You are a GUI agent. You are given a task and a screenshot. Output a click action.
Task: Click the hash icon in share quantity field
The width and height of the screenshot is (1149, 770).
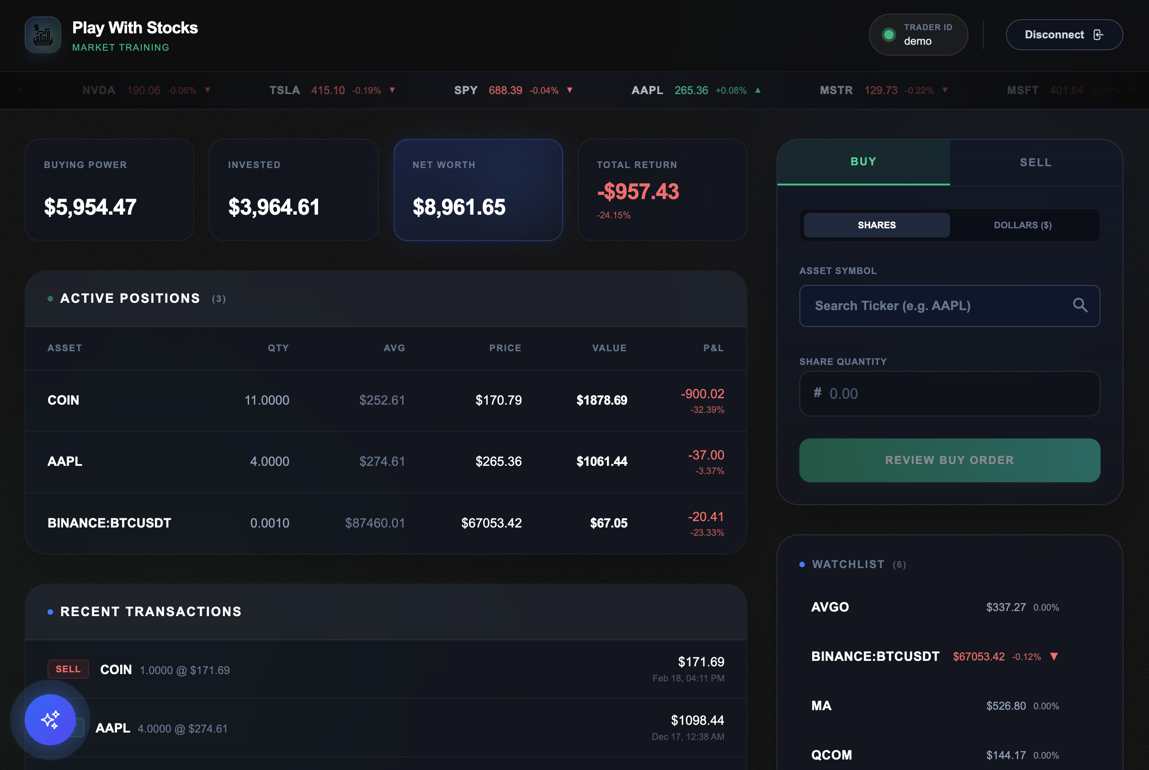[x=817, y=393]
